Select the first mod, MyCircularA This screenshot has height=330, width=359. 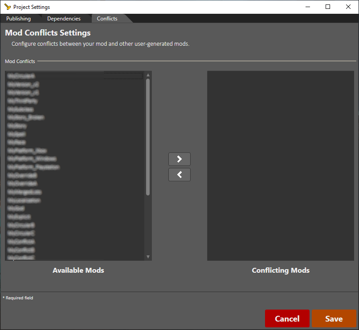click(x=21, y=76)
